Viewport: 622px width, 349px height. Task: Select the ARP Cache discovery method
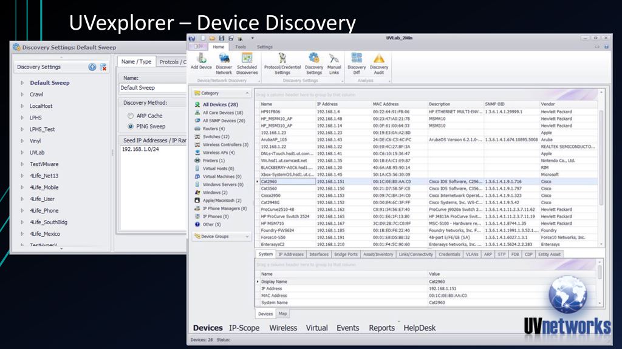pyautogui.click(x=131, y=116)
